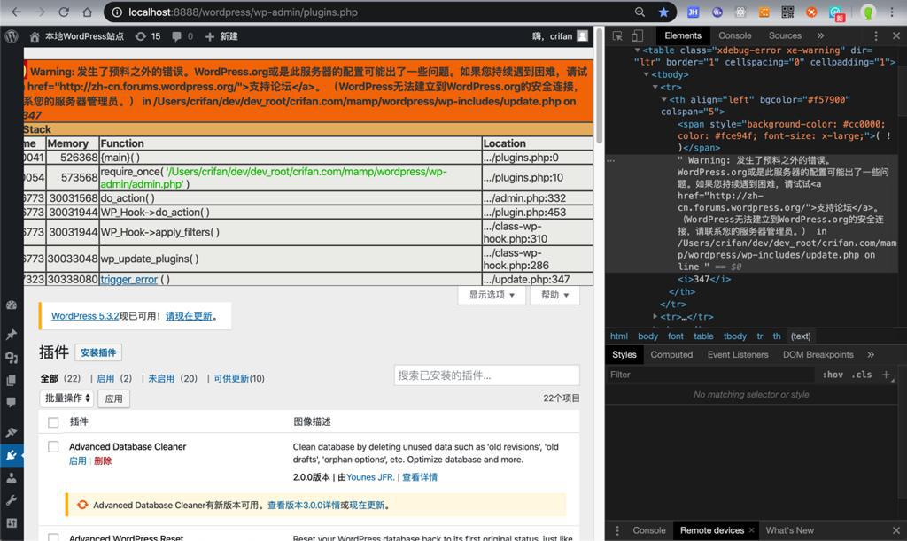
Task: Toggle the .cls element classes panel
Action: (861, 375)
